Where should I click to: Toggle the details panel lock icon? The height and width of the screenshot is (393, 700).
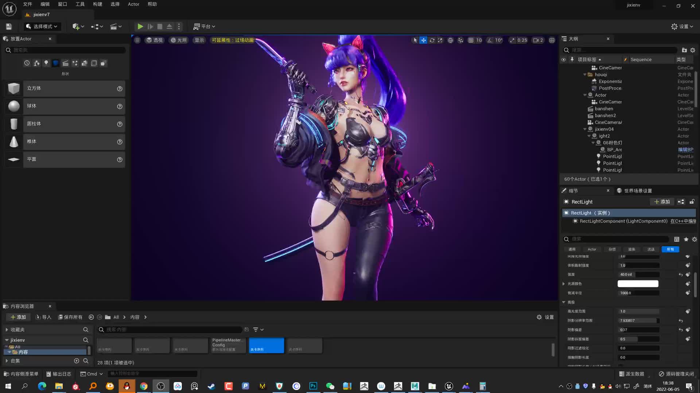tap(692, 202)
